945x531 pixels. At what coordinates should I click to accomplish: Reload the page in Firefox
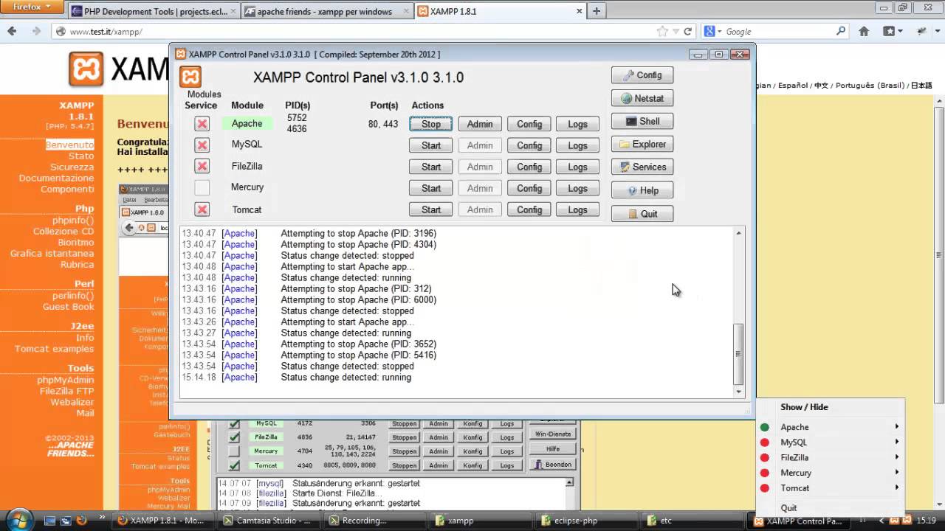(688, 32)
